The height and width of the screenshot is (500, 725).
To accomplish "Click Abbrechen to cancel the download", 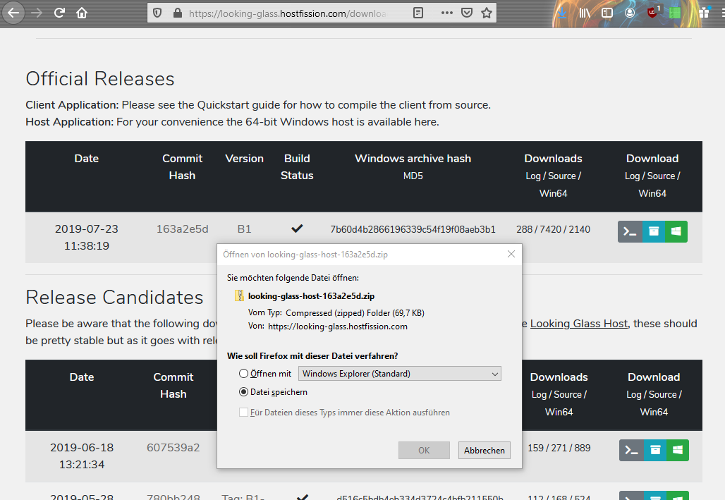I will click(484, 450).
